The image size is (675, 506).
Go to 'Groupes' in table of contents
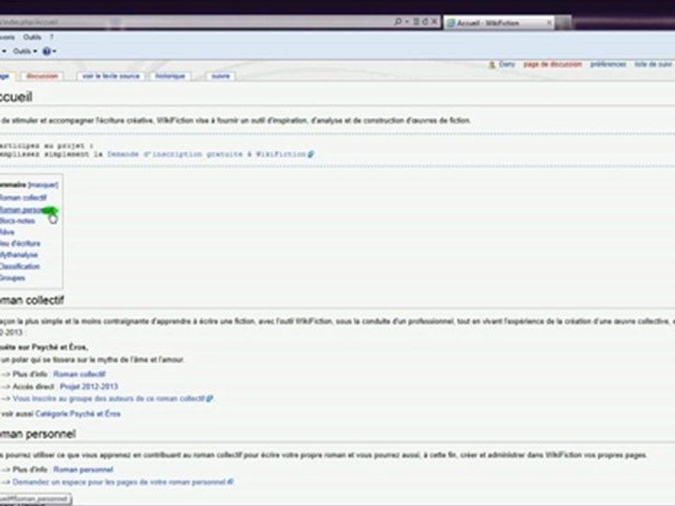(13, 278)
